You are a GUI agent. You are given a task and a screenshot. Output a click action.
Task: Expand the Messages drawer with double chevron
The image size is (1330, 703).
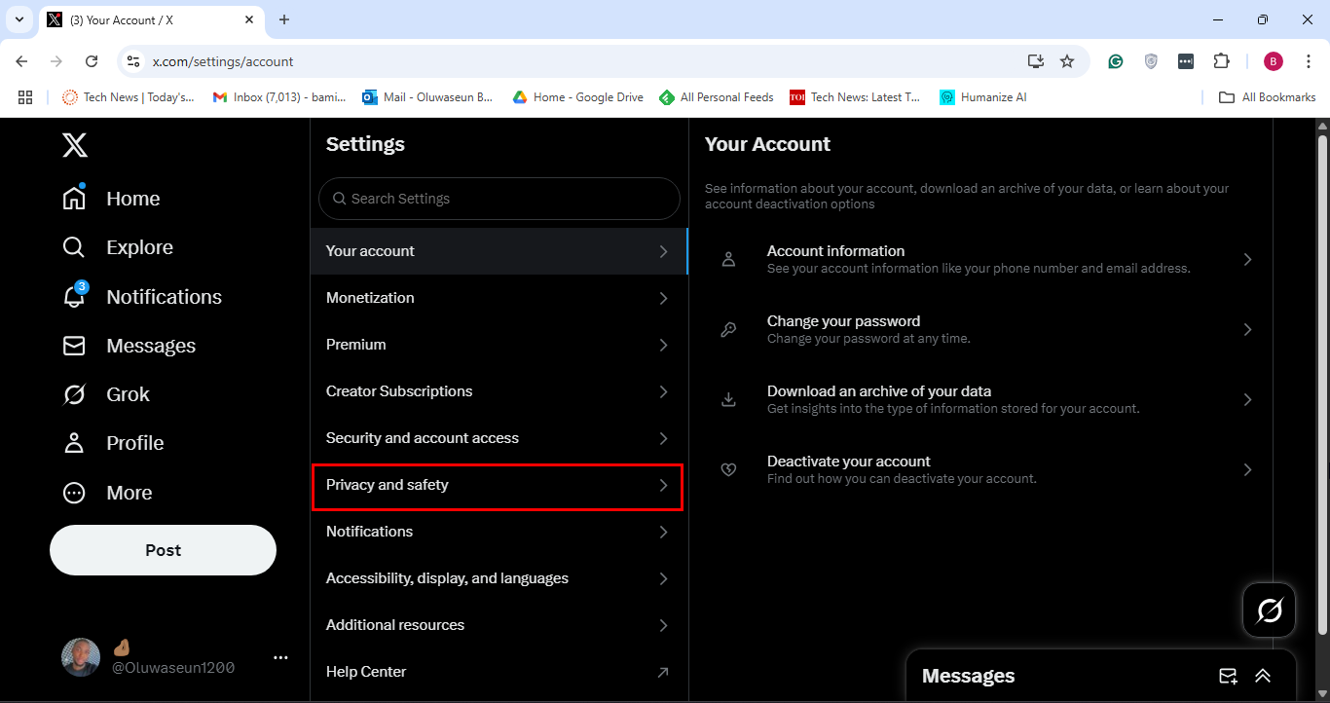(x=1263, y=676)
